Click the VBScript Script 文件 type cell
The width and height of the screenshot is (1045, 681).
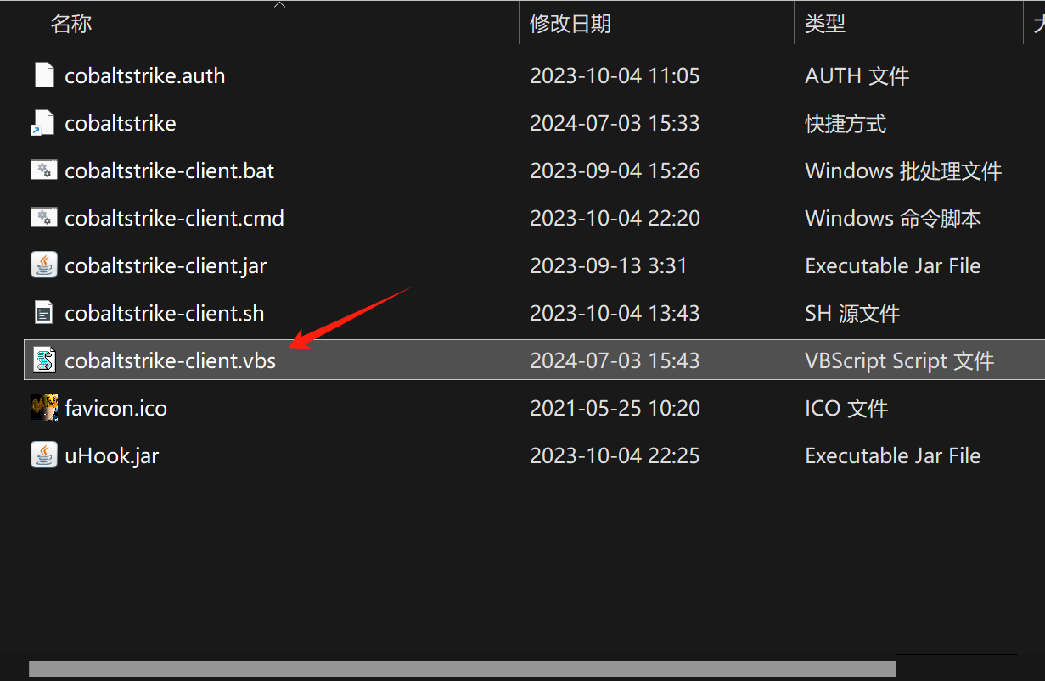click(899, 360)
